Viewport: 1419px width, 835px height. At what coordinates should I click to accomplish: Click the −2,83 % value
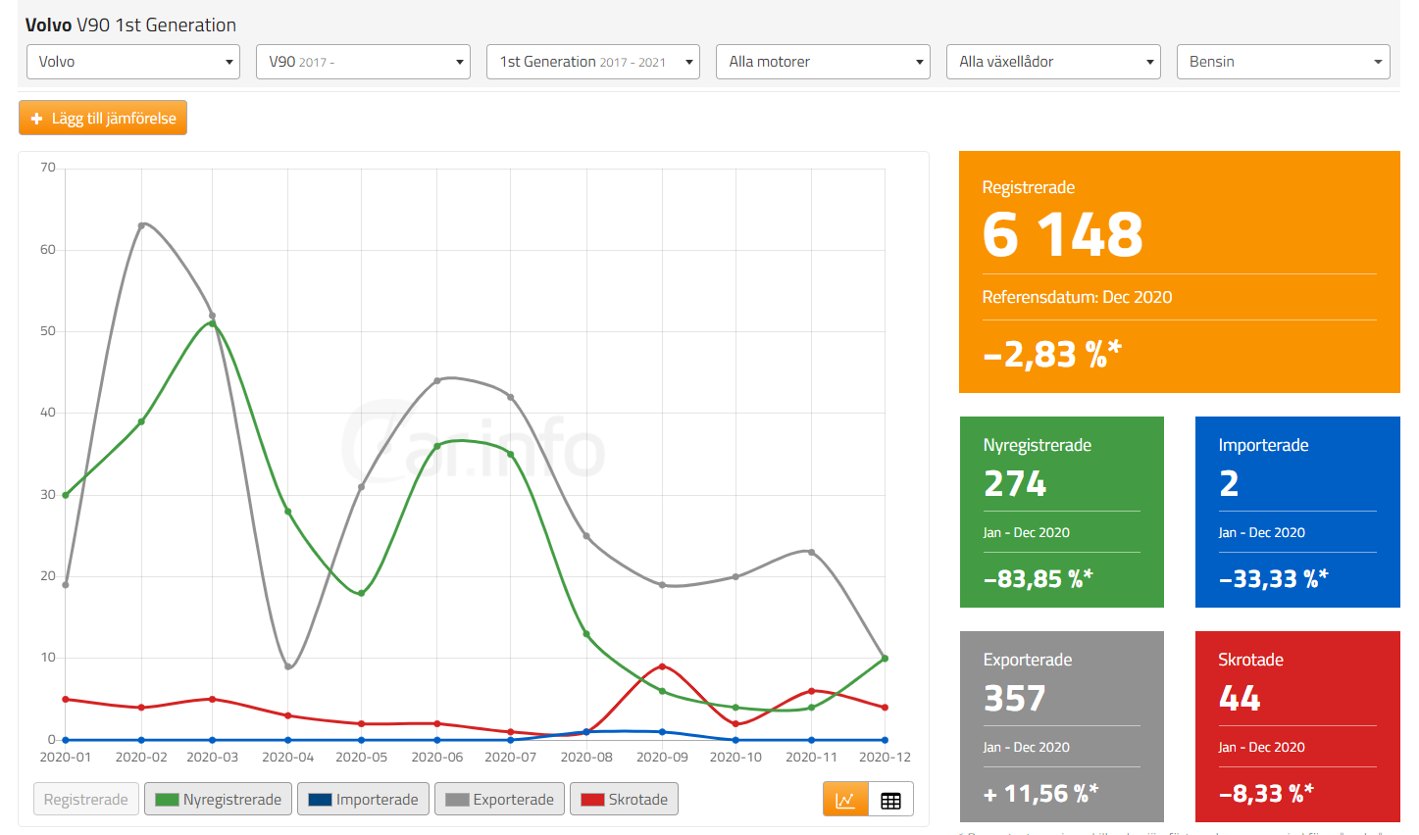tap(1051, 354)
